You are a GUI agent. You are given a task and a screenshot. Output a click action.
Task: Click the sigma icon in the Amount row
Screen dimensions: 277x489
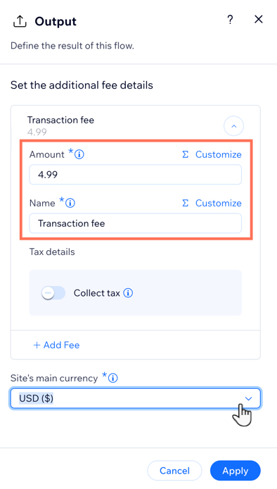185,154
